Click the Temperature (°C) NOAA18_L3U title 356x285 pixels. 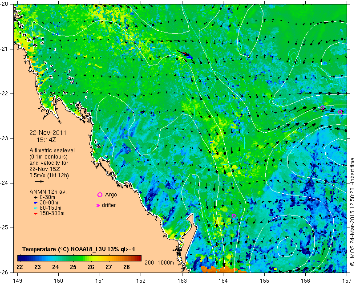click(79, 249)
